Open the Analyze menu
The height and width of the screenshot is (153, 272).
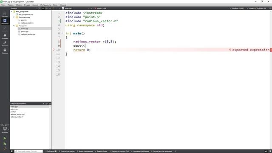(35, 5)
